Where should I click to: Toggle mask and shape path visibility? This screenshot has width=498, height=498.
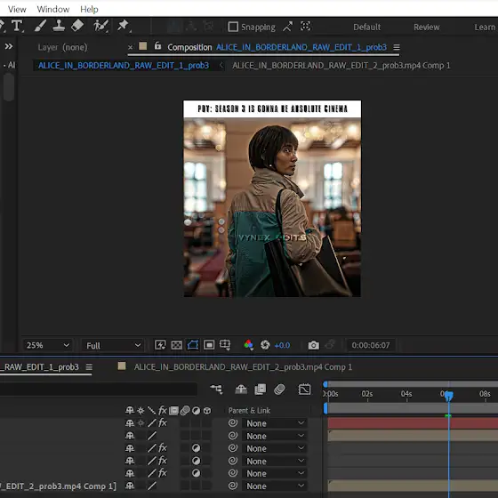[193, 345]
